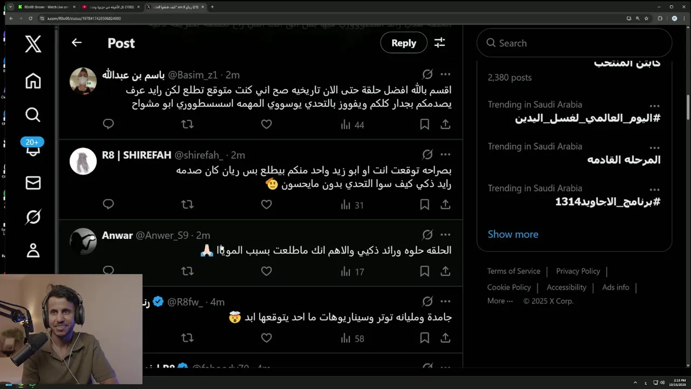The height and width of the screenshot is (389, 691).
Task: Click Grok icon on Anwar reply
Action: 428,234
